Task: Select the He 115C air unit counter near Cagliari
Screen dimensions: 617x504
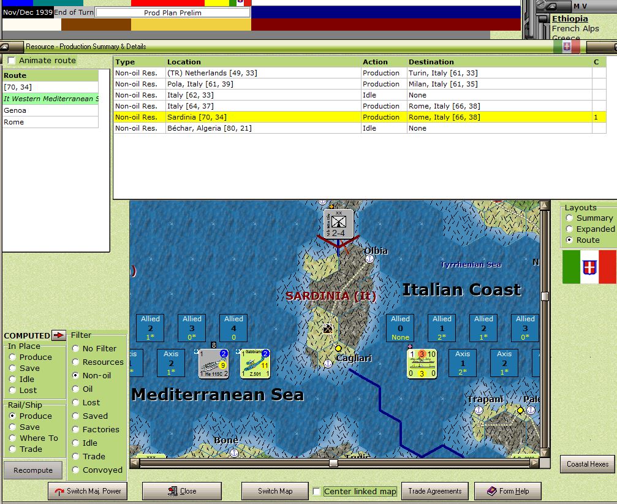Action: pyautogui.click(x=214, y=362)
